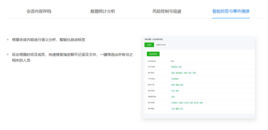This screenshot has height=130, width=268.
Task: Select the green 标签库 tab
Action: tap(149, 45)
